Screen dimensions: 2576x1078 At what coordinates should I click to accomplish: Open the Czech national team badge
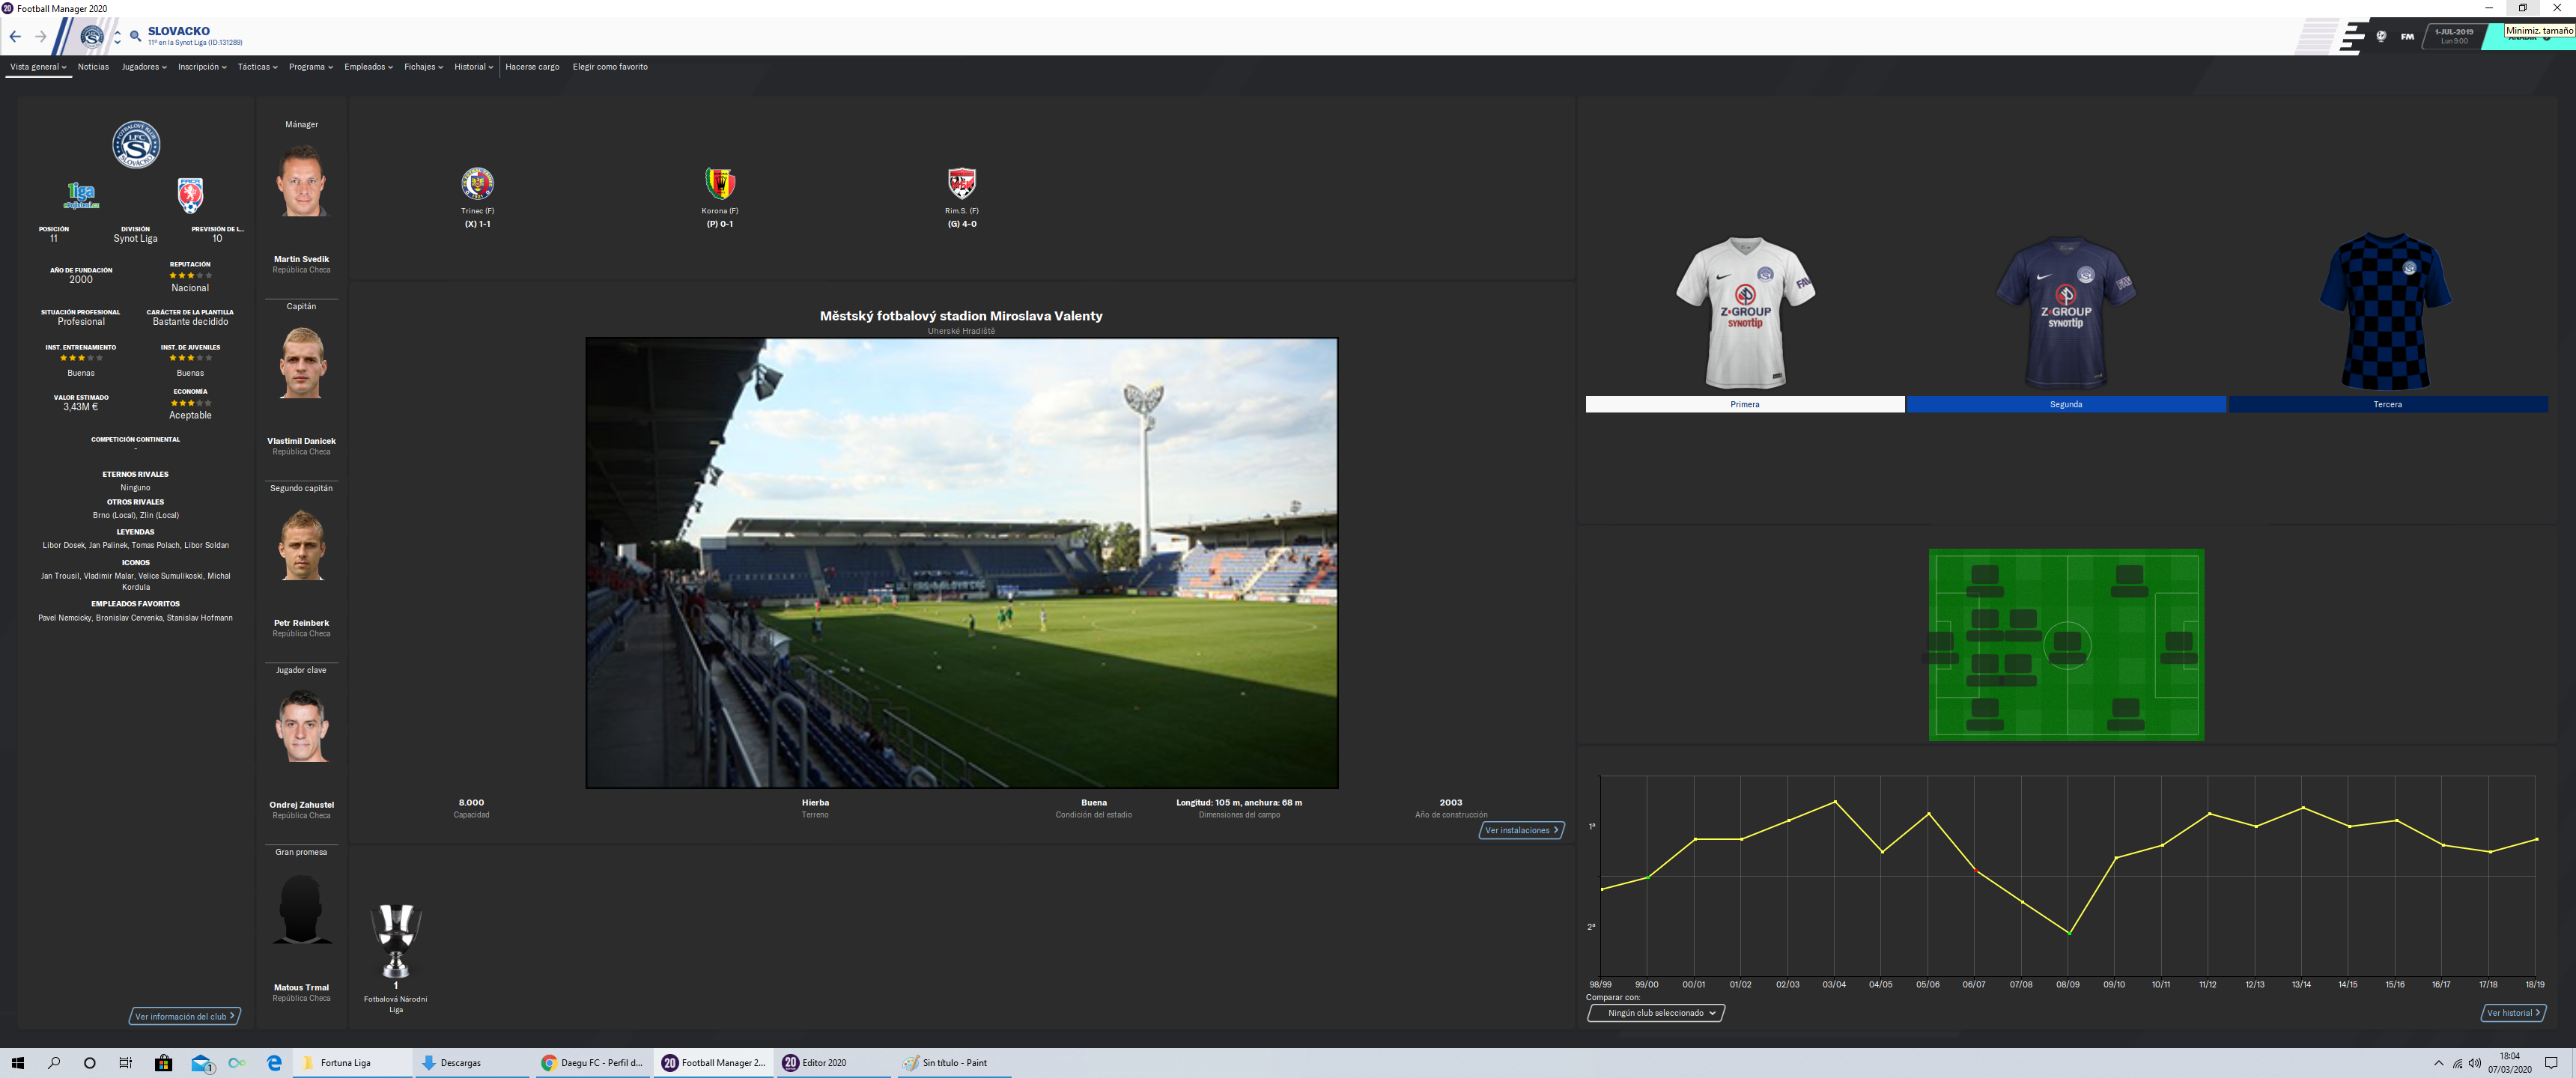[190, 195]
